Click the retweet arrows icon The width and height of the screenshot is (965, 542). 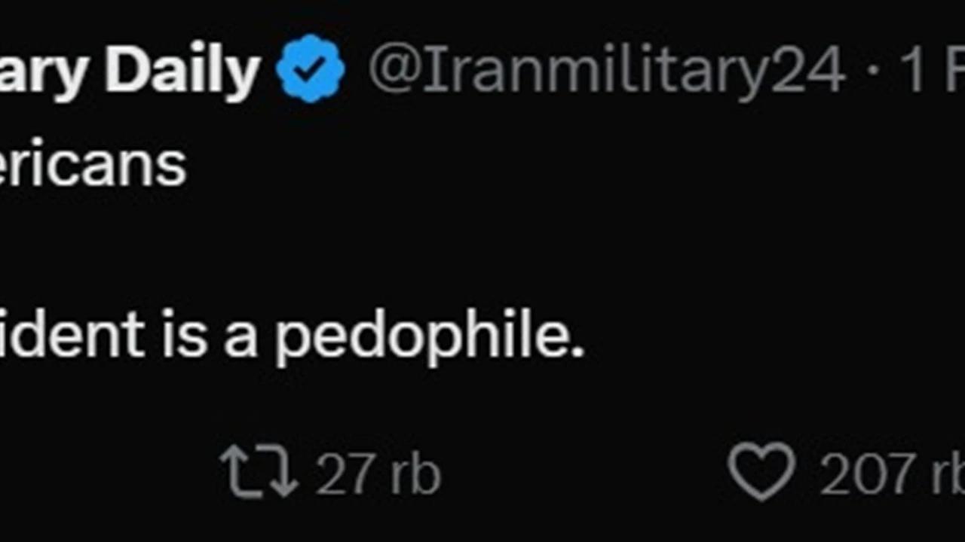[x=259, y=473]
